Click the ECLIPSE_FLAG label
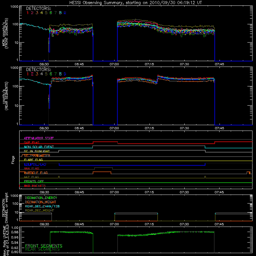This screenshot has height=256, width=256. [x=35, y=164]
